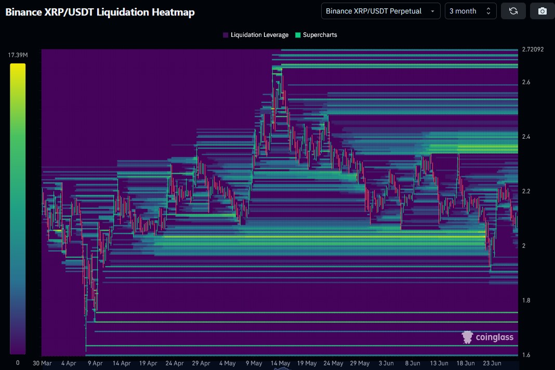Click the 1.8 price axis label

tap(526, 300)
